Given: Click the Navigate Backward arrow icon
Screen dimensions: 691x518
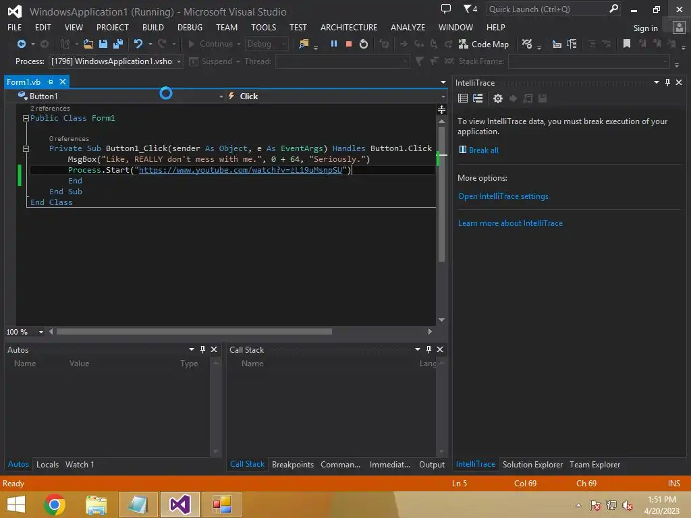Looking at the screenshot, I should pyautogui.click(x=21, y=44).
